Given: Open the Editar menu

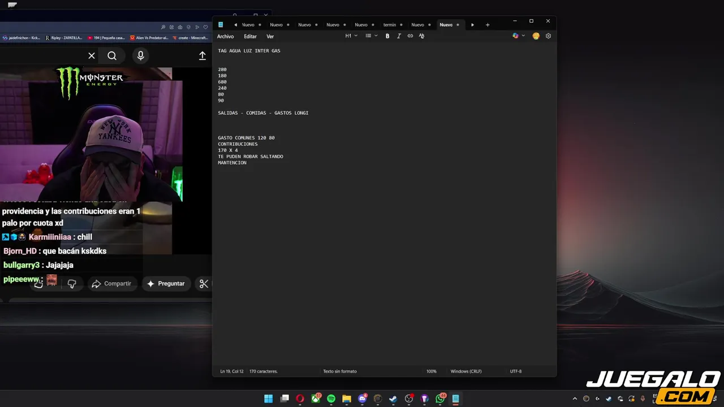Looking at the screenshot, I should pos(250,36).
